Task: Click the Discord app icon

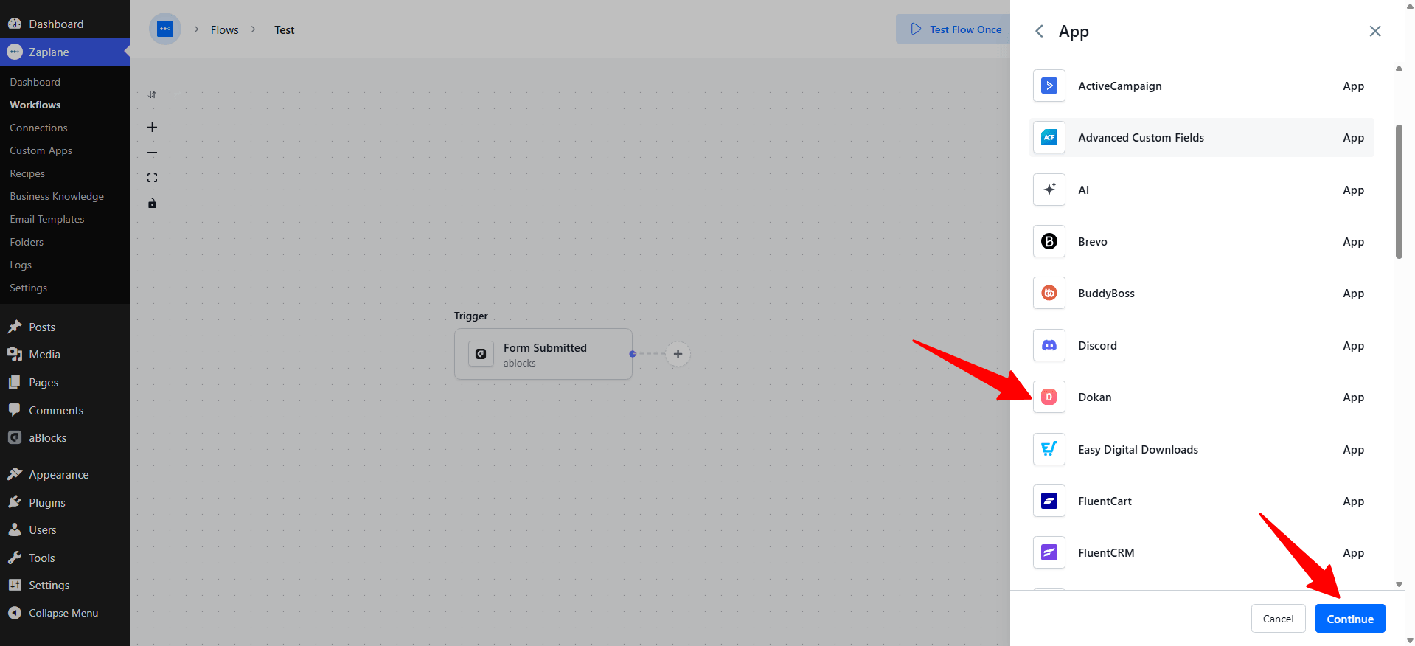Action: [1049, 345]
